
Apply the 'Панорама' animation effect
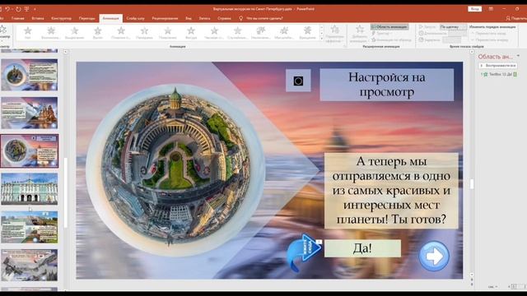point(144,33)
